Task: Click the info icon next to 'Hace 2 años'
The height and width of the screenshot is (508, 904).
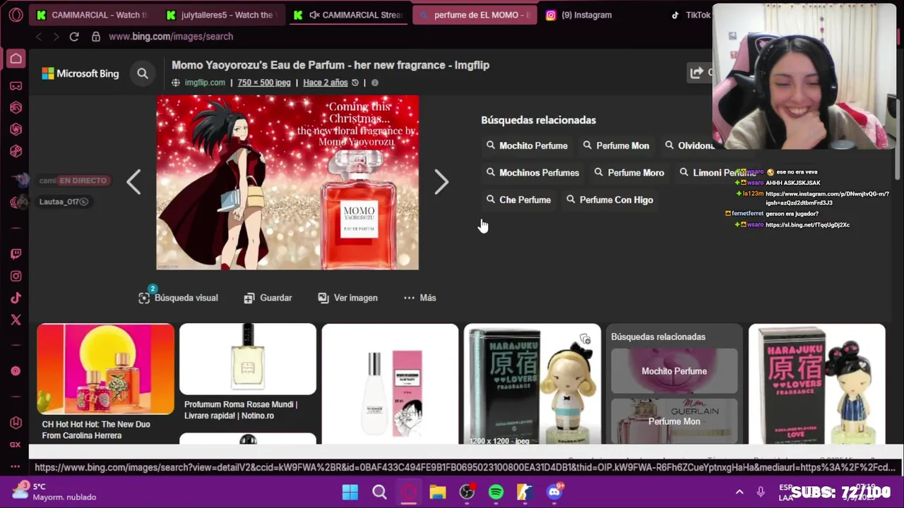Action: 375,83
